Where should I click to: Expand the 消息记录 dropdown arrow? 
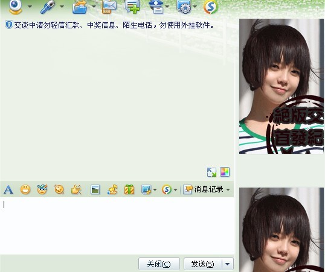click(x=228, y=189)
